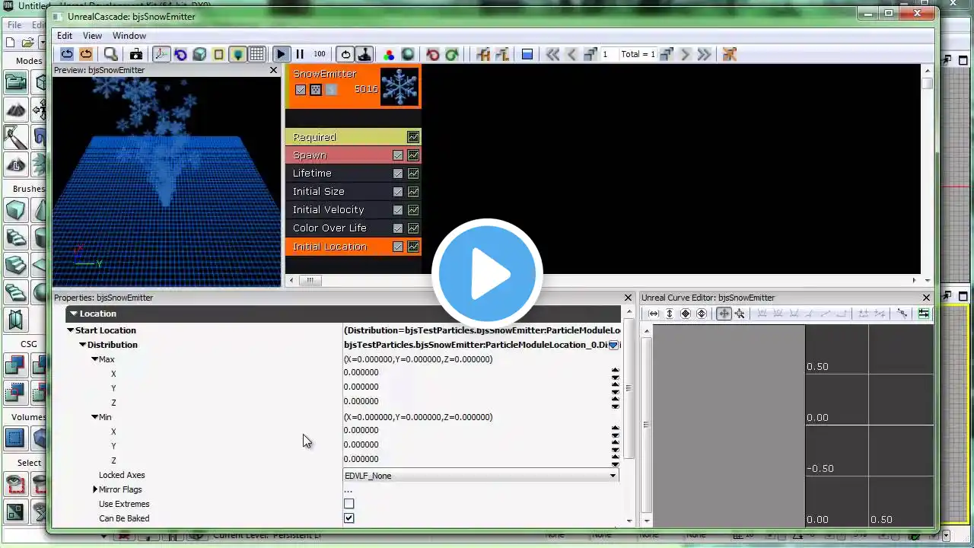
Task: Click the blue square toolbar icon
Action: pyautogui.click(x=527, y=54)
